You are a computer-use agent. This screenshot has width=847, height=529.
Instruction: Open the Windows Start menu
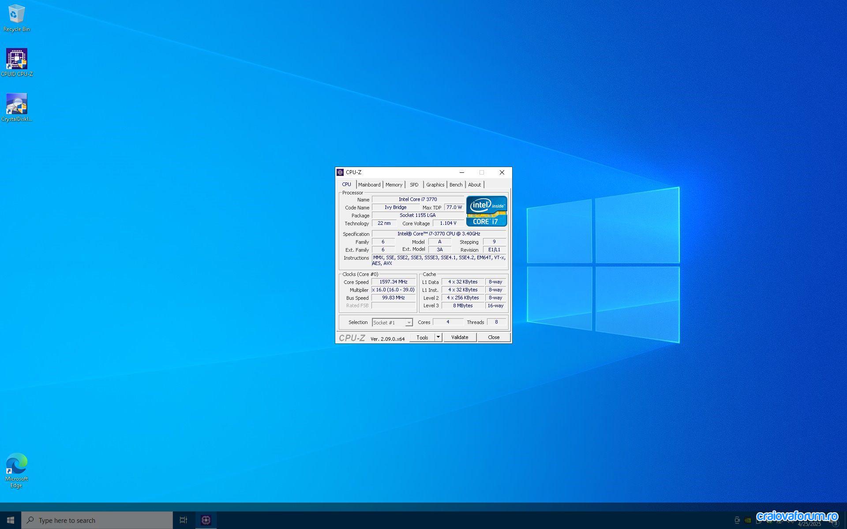pyautogui.click(x=11, y=520)
